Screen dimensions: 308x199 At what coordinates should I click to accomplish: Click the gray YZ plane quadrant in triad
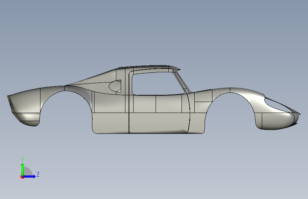tap(27, 171)
